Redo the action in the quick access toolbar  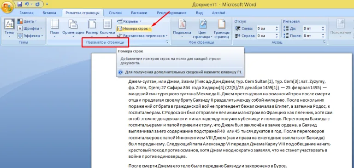37,4
